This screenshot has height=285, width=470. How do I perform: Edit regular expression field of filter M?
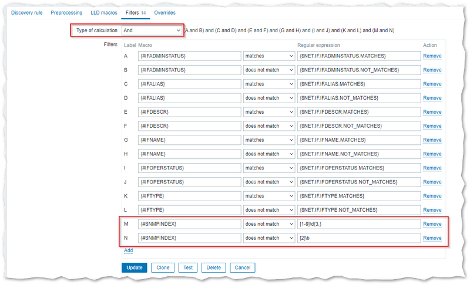pyautogui.click(x=358, y=224)
